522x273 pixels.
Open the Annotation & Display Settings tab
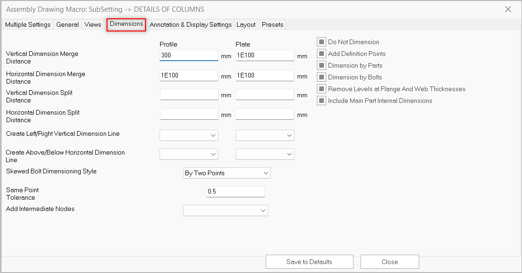click(x=191, y=24)
